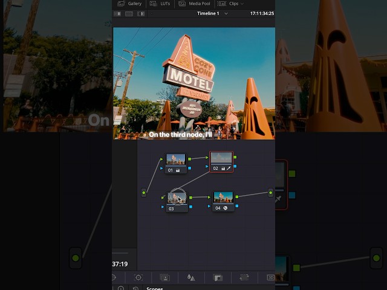Click node 02 qualifier eyedropper badge
The height and width of the screenshot is (290, 387).
click(229, 169)
